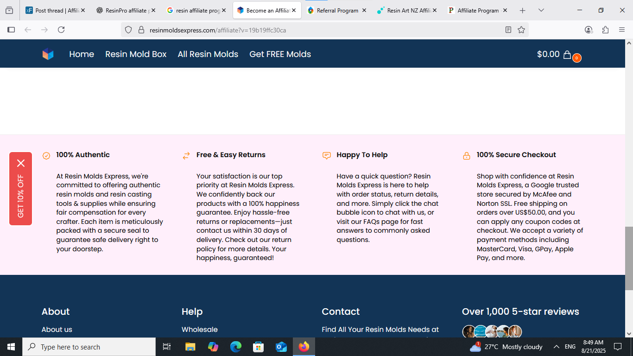The image size is (633, 356).
Task: Toggle Firefox sidebar icon
Action: coord(11,30)
